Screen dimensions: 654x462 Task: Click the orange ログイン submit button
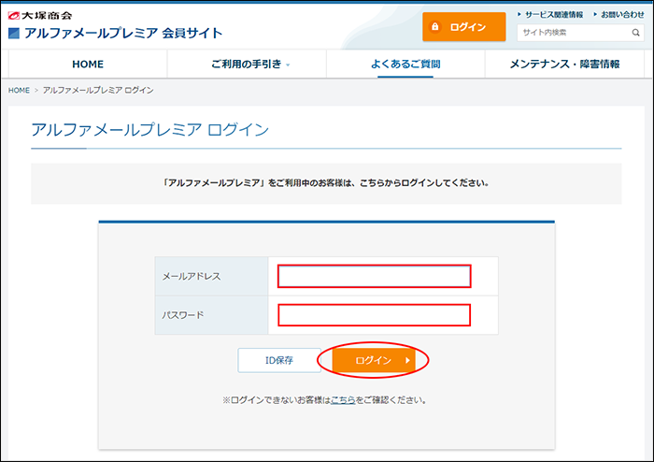tap(374, 360)
